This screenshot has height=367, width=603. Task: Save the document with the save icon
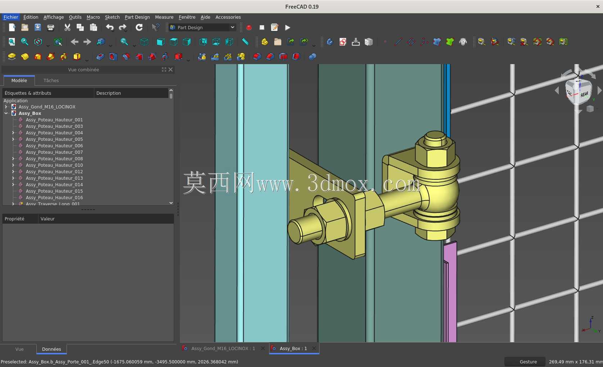(38, 27)
